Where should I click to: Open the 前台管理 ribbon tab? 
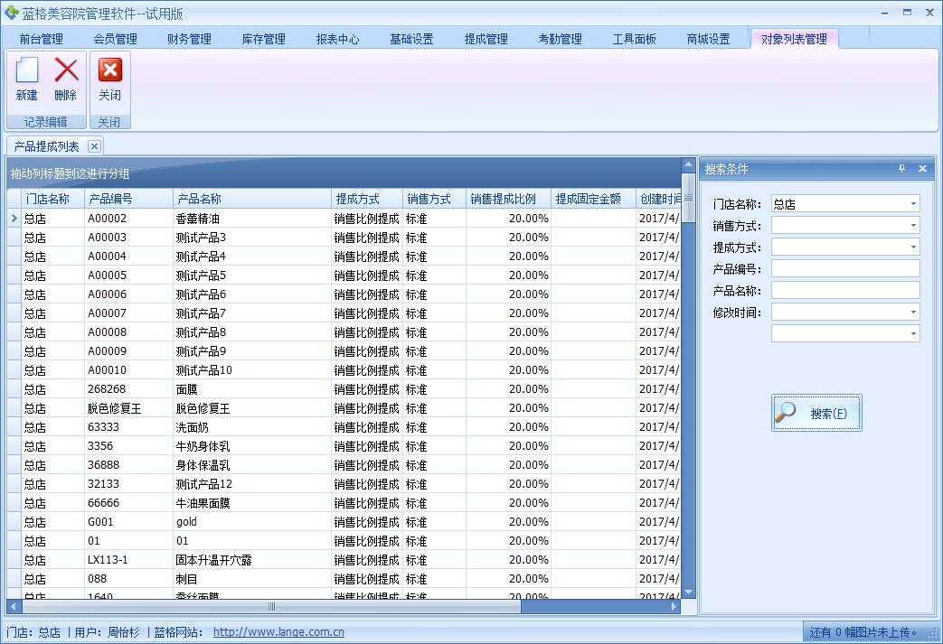[41, 39]
